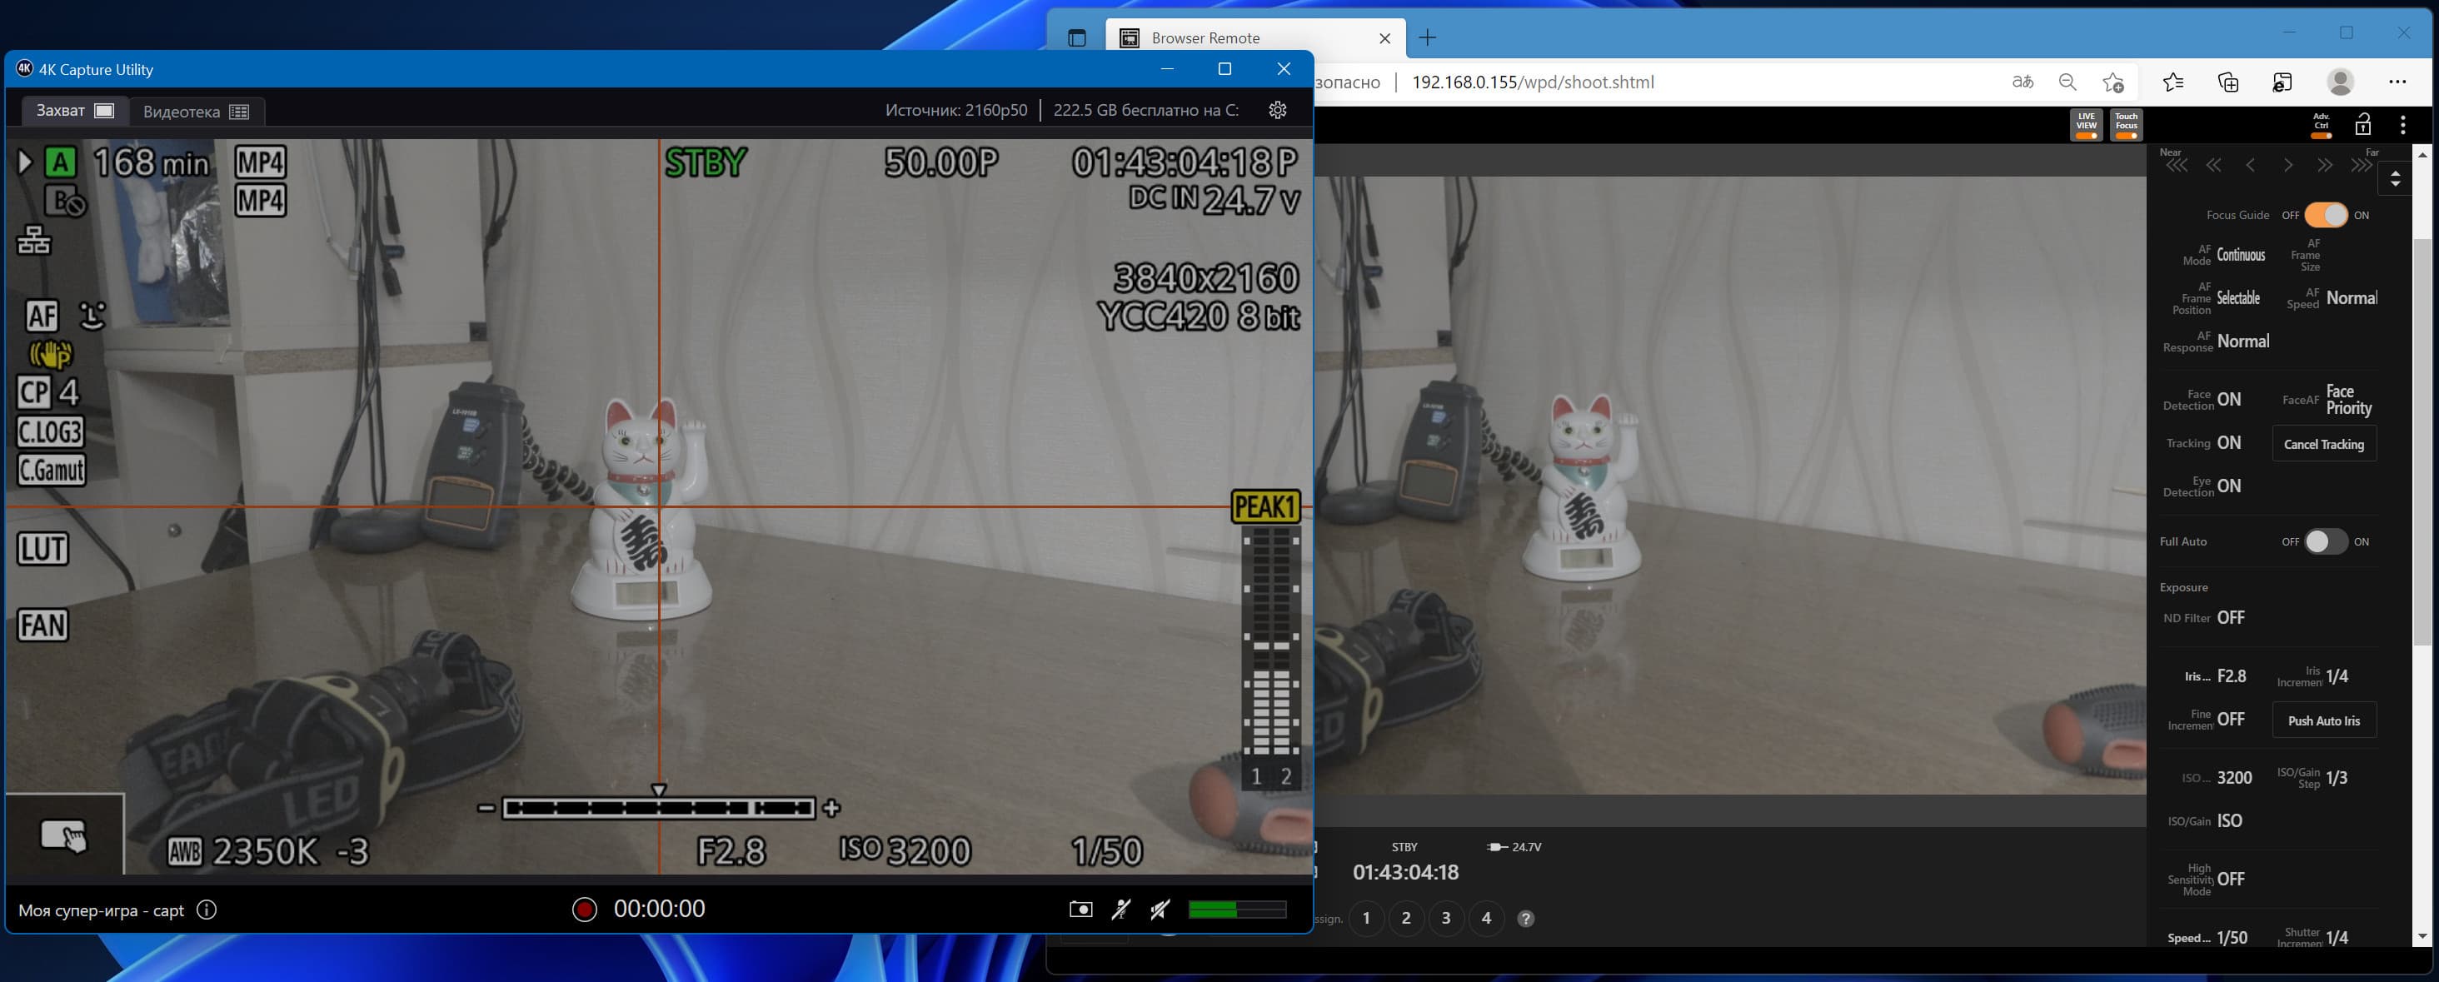Click the help question mark icon
2439x982 pixels.
click(1525, 919)
